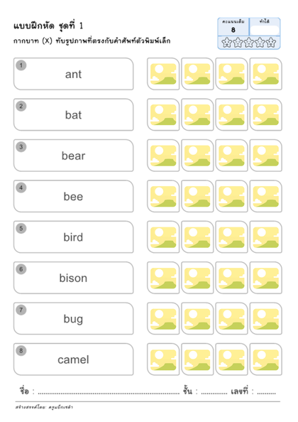298x422 pixels.
Task: Click the empty earned score field
Action: point(265,30)
